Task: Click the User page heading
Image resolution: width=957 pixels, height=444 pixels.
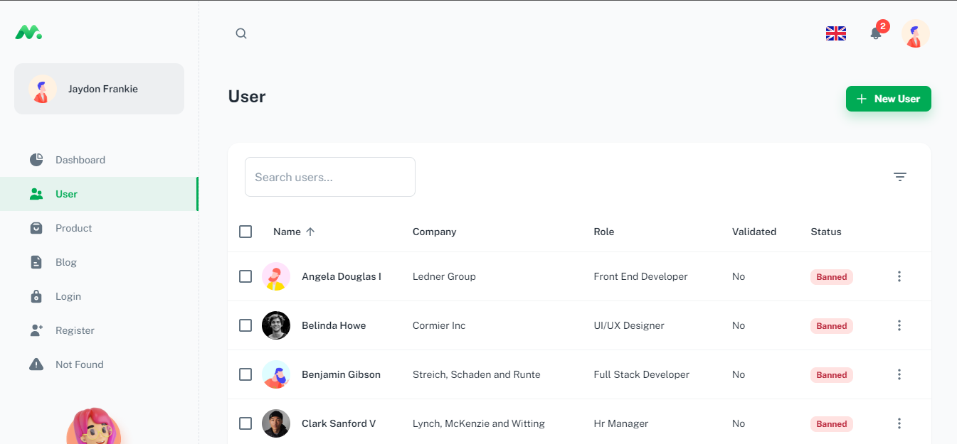Action: tap(247, 97)
